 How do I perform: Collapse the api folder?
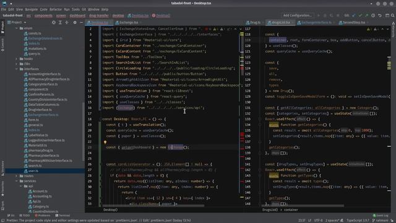(x=21, y=186)
